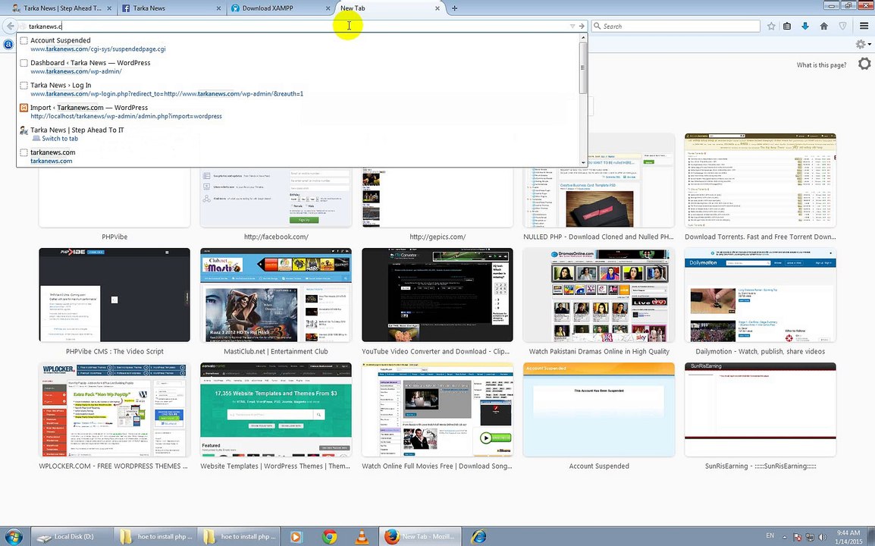
Task: Go to Firefox Home page icon
Action: point(823,27)
